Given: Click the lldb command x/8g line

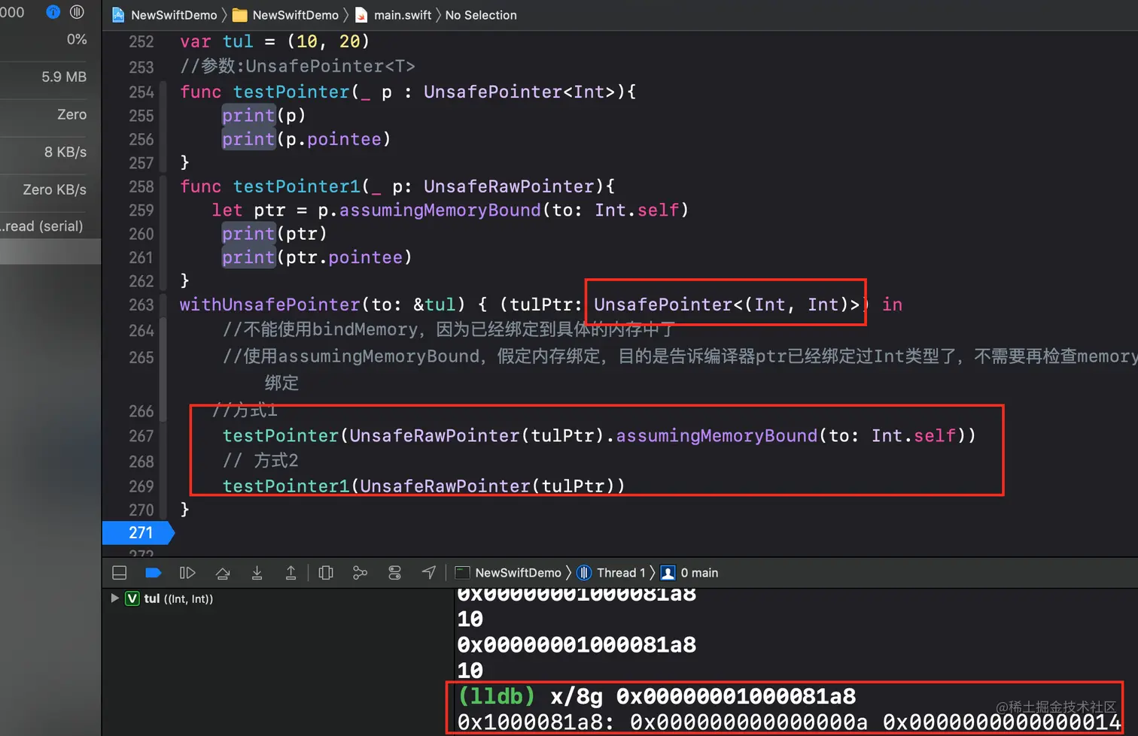Looking at the screenshot, I should [657, 696].
